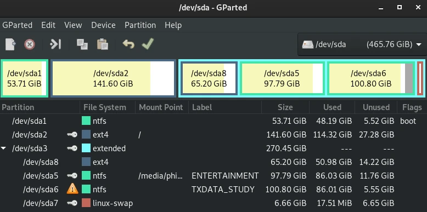
Task: Click the ENTERTAINMENT label cell
Action: click(x=225, y=176)
